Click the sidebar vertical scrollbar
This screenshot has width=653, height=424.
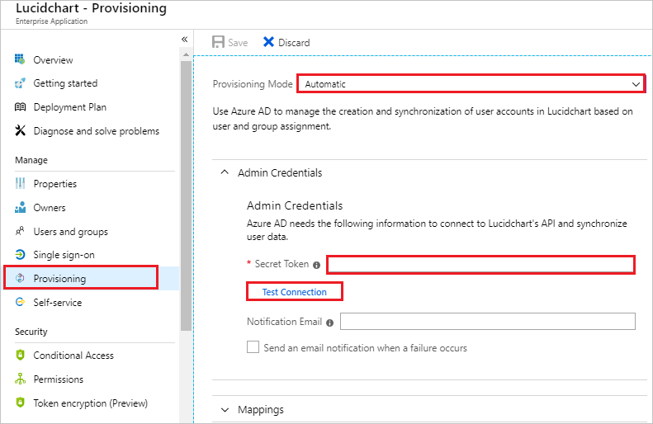pyautogui.click(x=186, y=196)
